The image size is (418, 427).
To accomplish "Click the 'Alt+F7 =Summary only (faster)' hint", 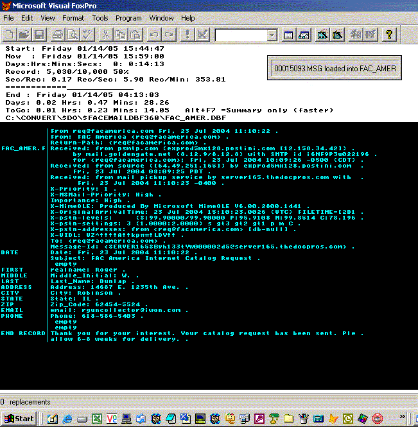I will pos(259,110).
